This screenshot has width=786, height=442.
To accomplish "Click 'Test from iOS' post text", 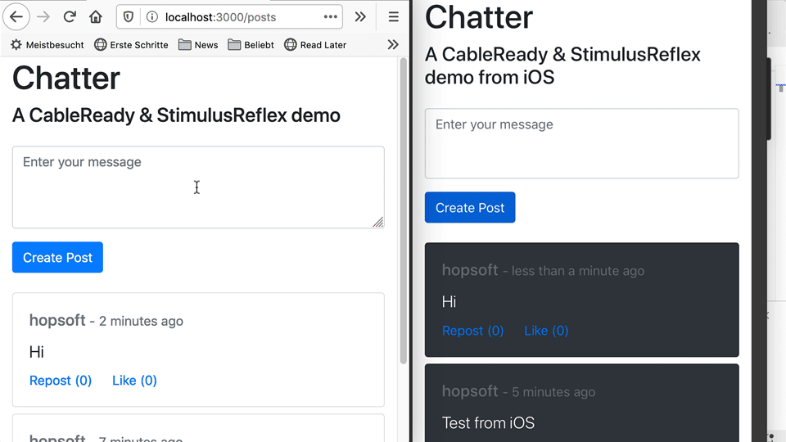I will pyautogui.click(x=488, y=423).
